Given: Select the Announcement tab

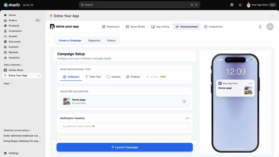Looking at the screenshot, I should tap(187, 27).
